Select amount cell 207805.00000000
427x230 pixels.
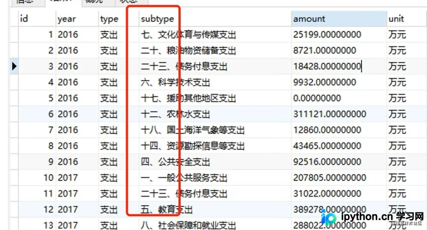[x=339, y=178]
